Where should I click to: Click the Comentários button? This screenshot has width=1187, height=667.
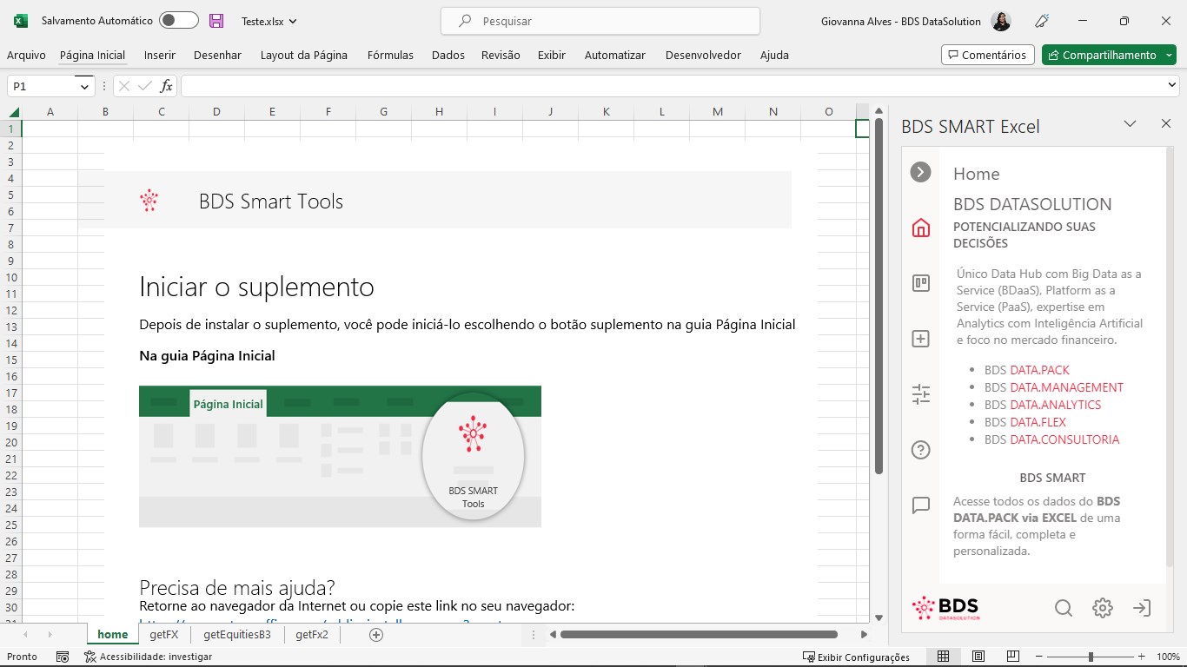(x=988, y=55)
